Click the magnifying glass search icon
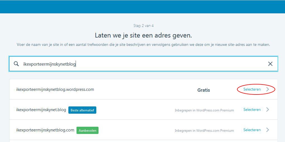 click(x=16, y=64)
